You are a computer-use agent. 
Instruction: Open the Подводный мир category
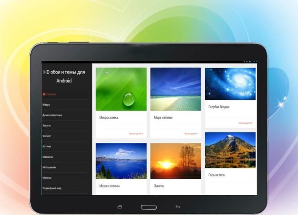point(52,188)
